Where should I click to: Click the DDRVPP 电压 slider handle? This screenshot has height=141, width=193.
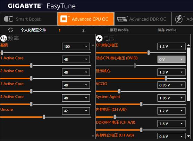tap(141, 130)
